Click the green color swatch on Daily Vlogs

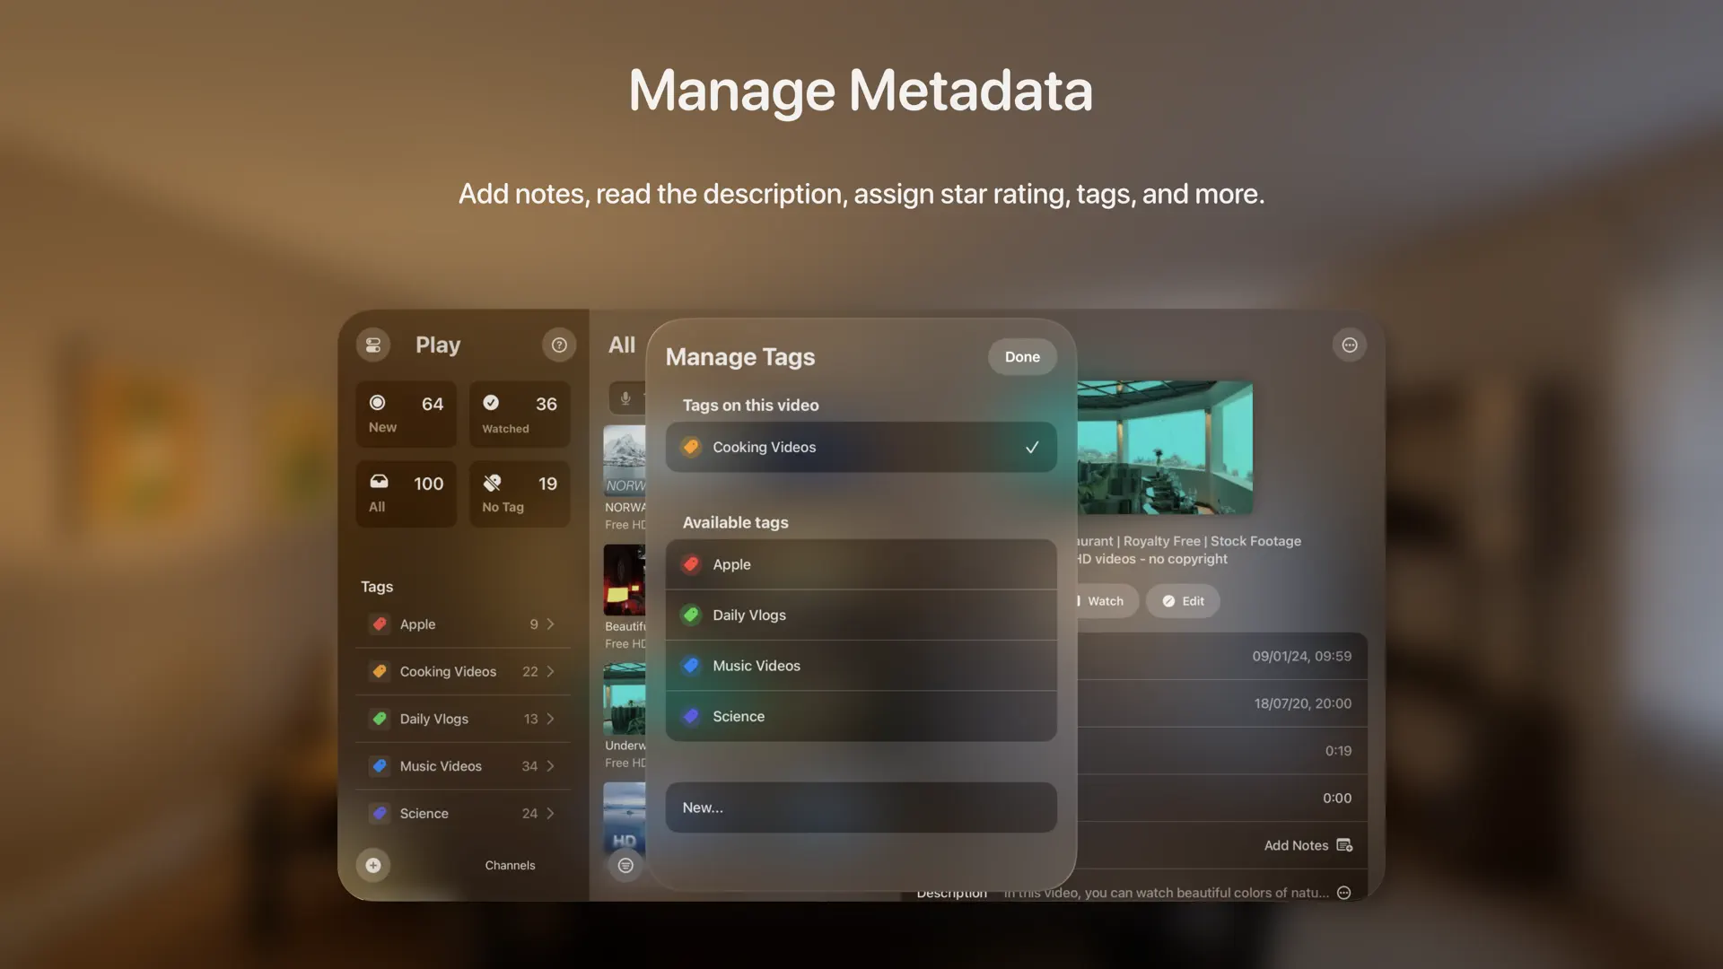pyautogui.click(x=691, y=615)
